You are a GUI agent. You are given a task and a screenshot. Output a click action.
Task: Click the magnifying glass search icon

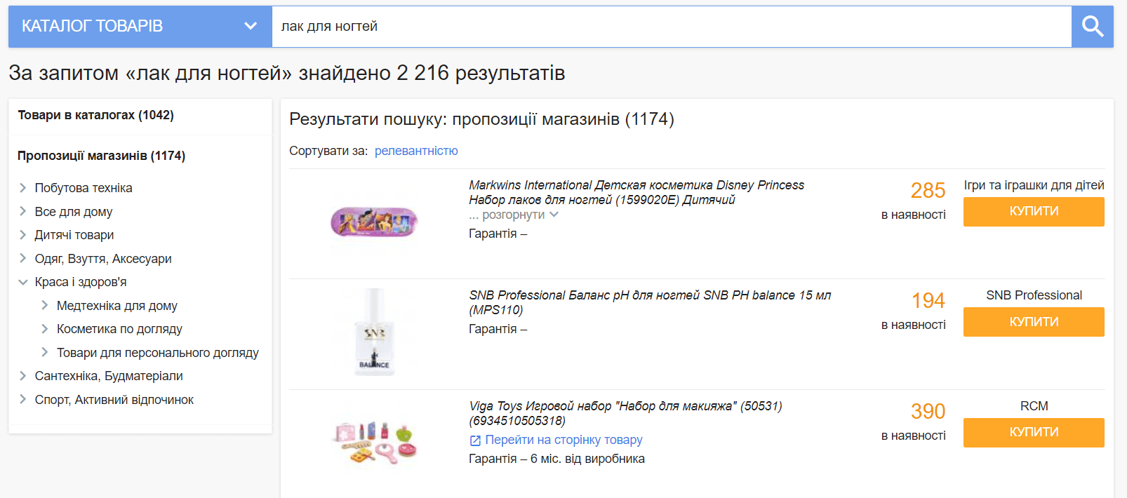click(x=1093, y=27)
